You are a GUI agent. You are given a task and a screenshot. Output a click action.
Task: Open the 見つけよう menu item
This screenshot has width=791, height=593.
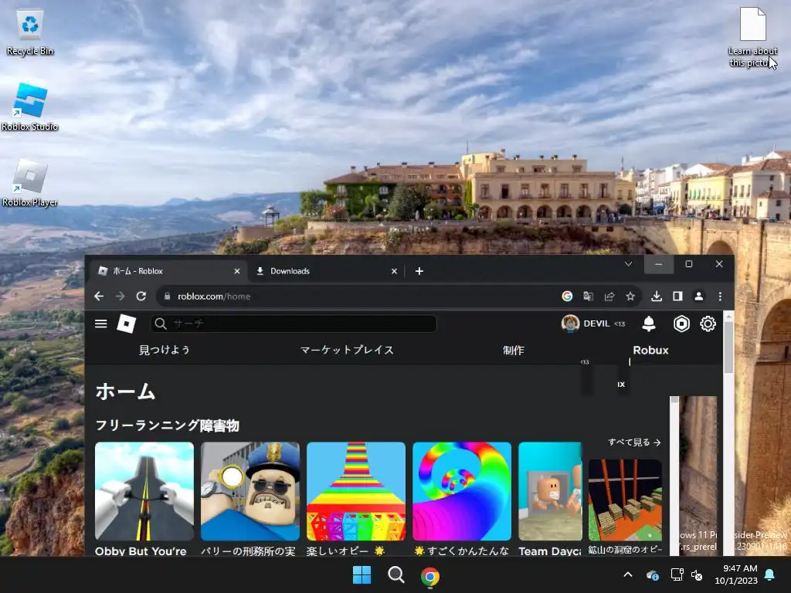point(165,350)
